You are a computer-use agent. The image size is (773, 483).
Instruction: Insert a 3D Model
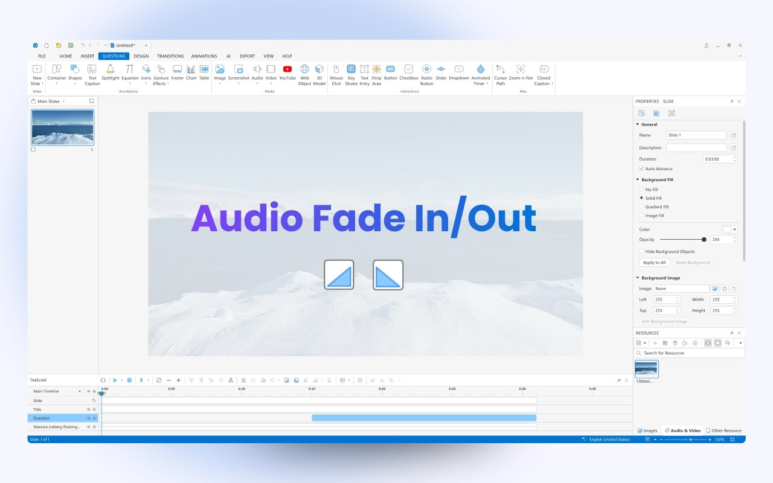tap(319, 74)
